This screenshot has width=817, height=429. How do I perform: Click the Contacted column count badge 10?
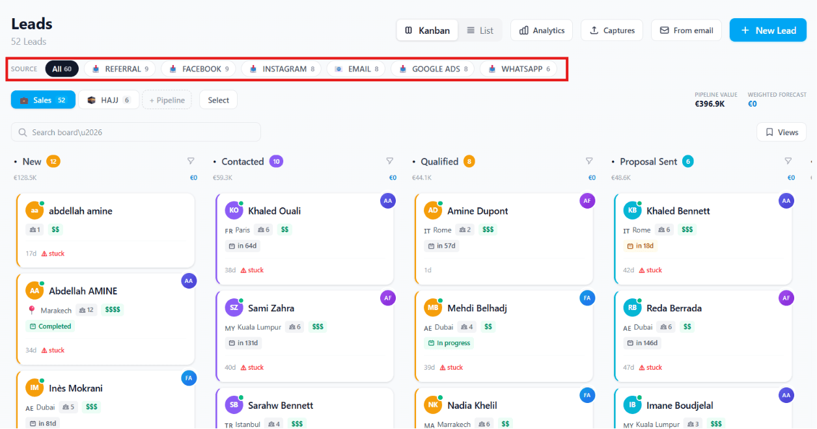point(276,161)
